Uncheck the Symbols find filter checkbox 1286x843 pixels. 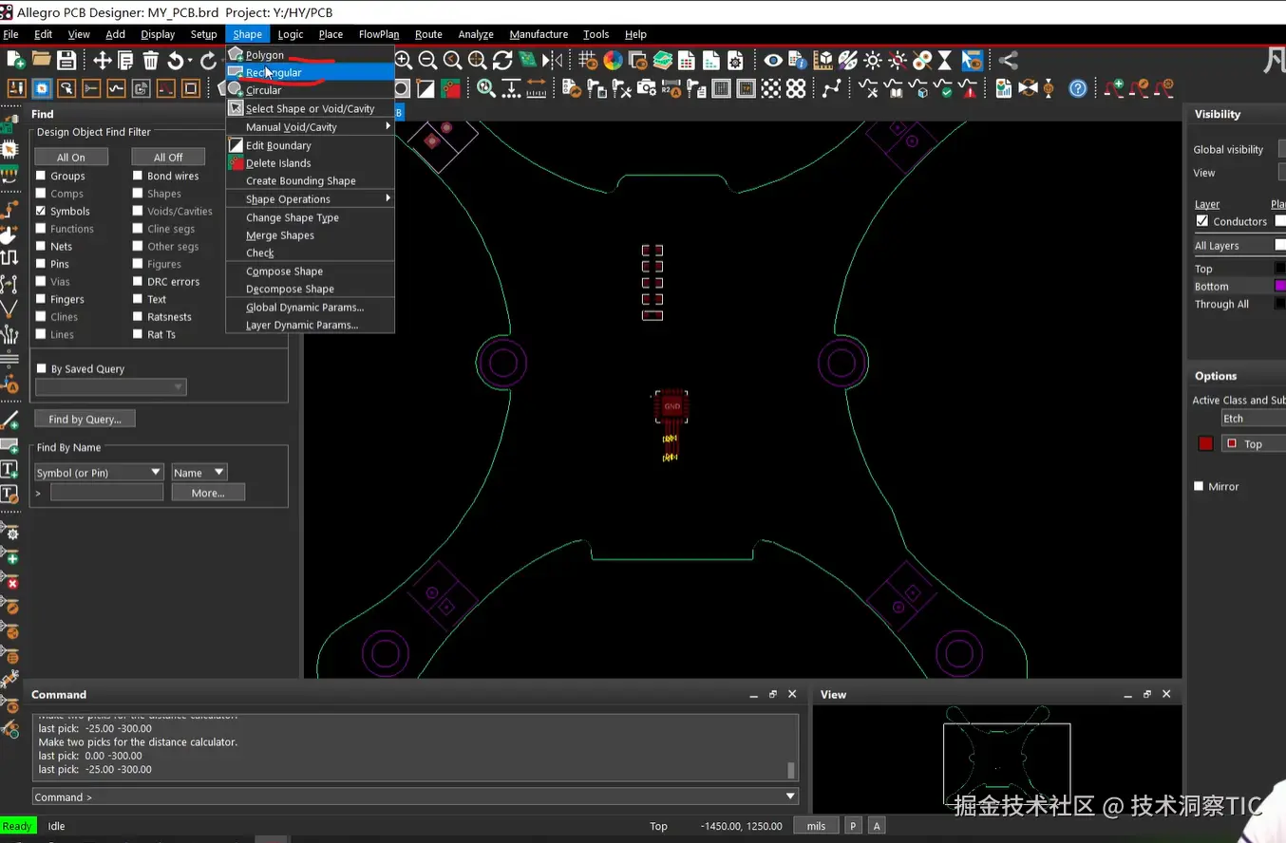click(41, 211)
